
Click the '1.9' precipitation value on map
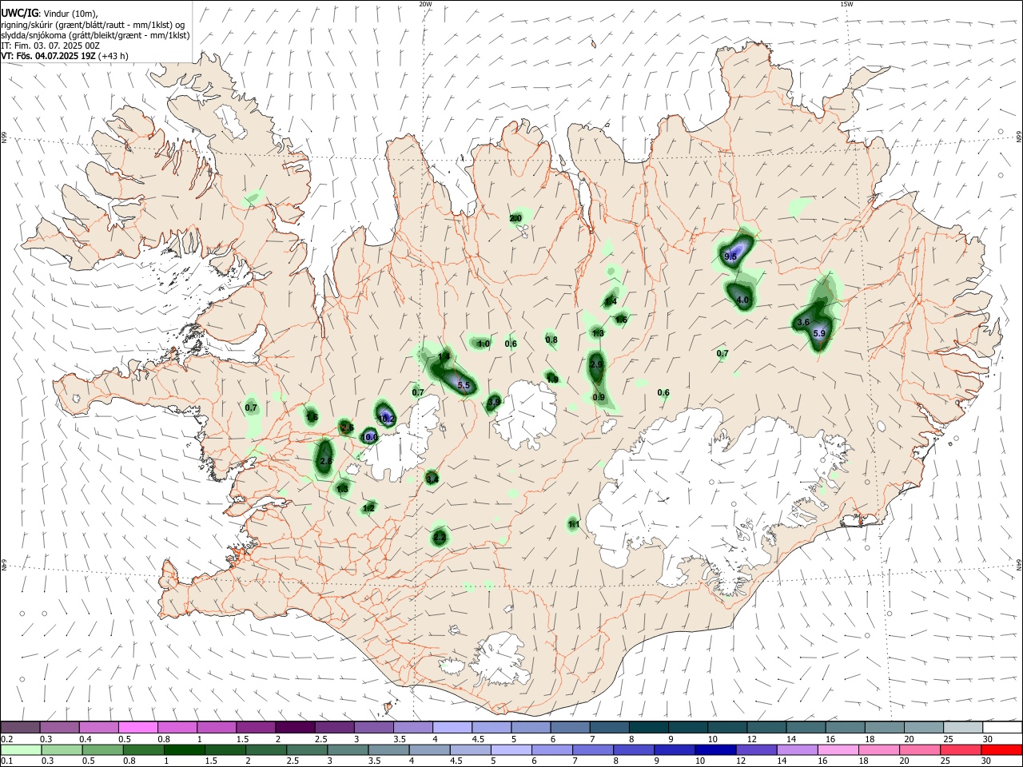click(x=552, y=379)
